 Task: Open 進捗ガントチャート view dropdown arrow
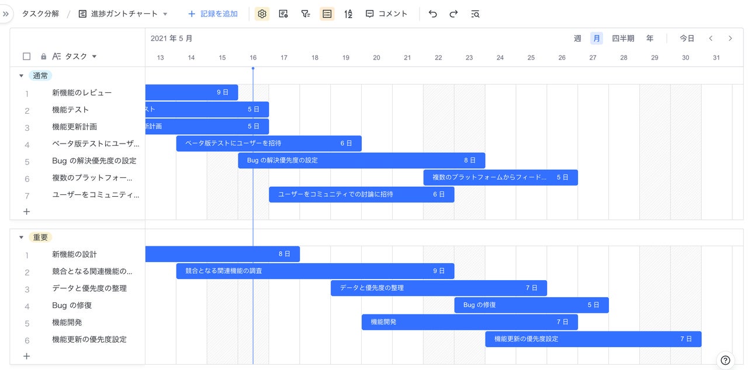coord(165,13)
